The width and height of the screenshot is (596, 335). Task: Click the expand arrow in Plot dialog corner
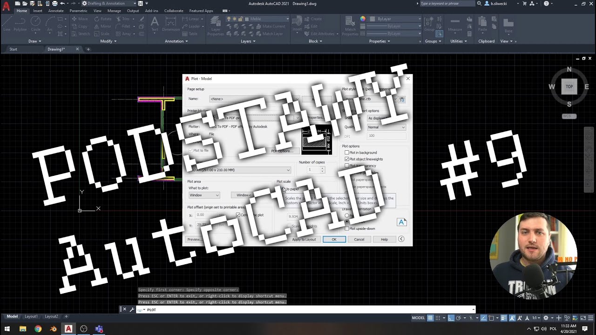click(401, 239)
